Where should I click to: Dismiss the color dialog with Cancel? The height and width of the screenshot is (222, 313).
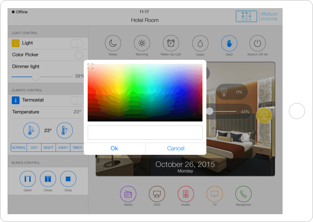[x=176, y=148]
